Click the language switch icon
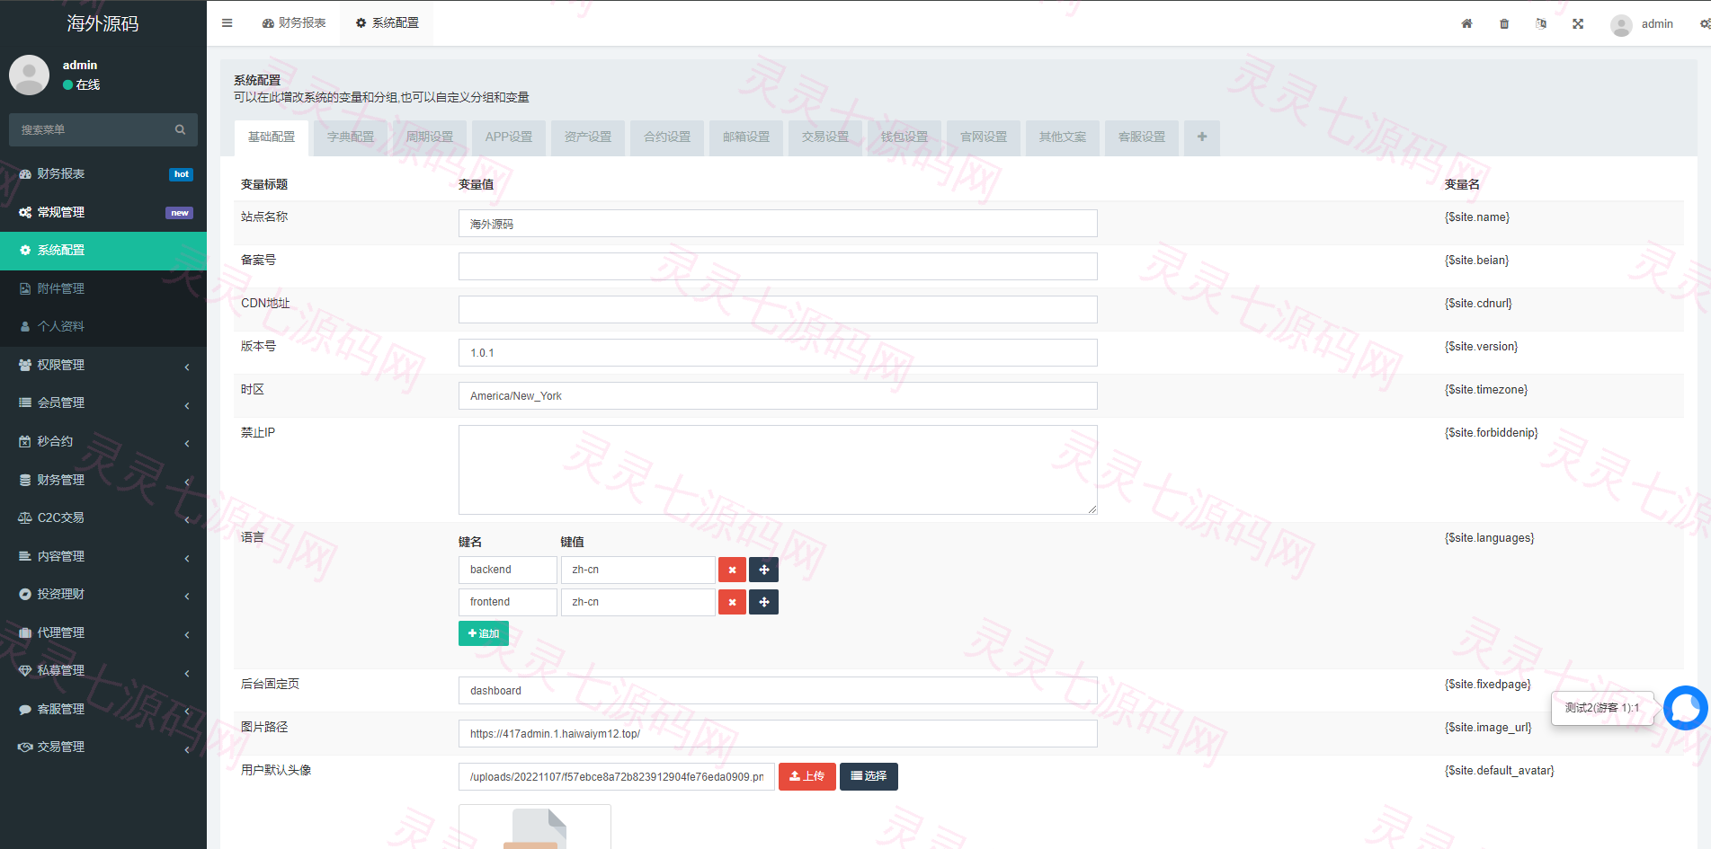The height and width of the screenshot is (849, 1711). pyautogui.click(x=1541, y=23)
